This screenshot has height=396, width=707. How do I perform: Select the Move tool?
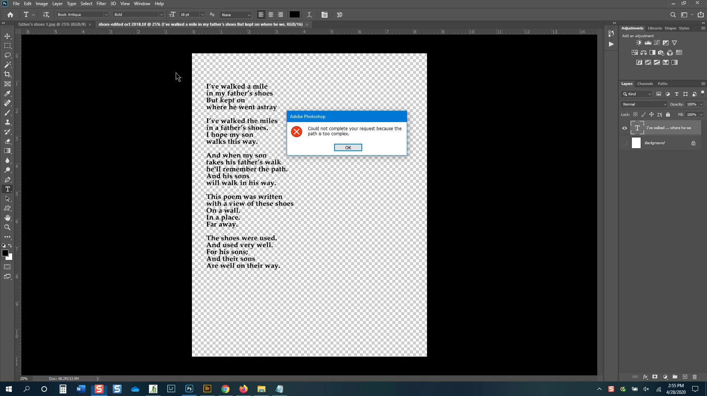click(7, 36)
